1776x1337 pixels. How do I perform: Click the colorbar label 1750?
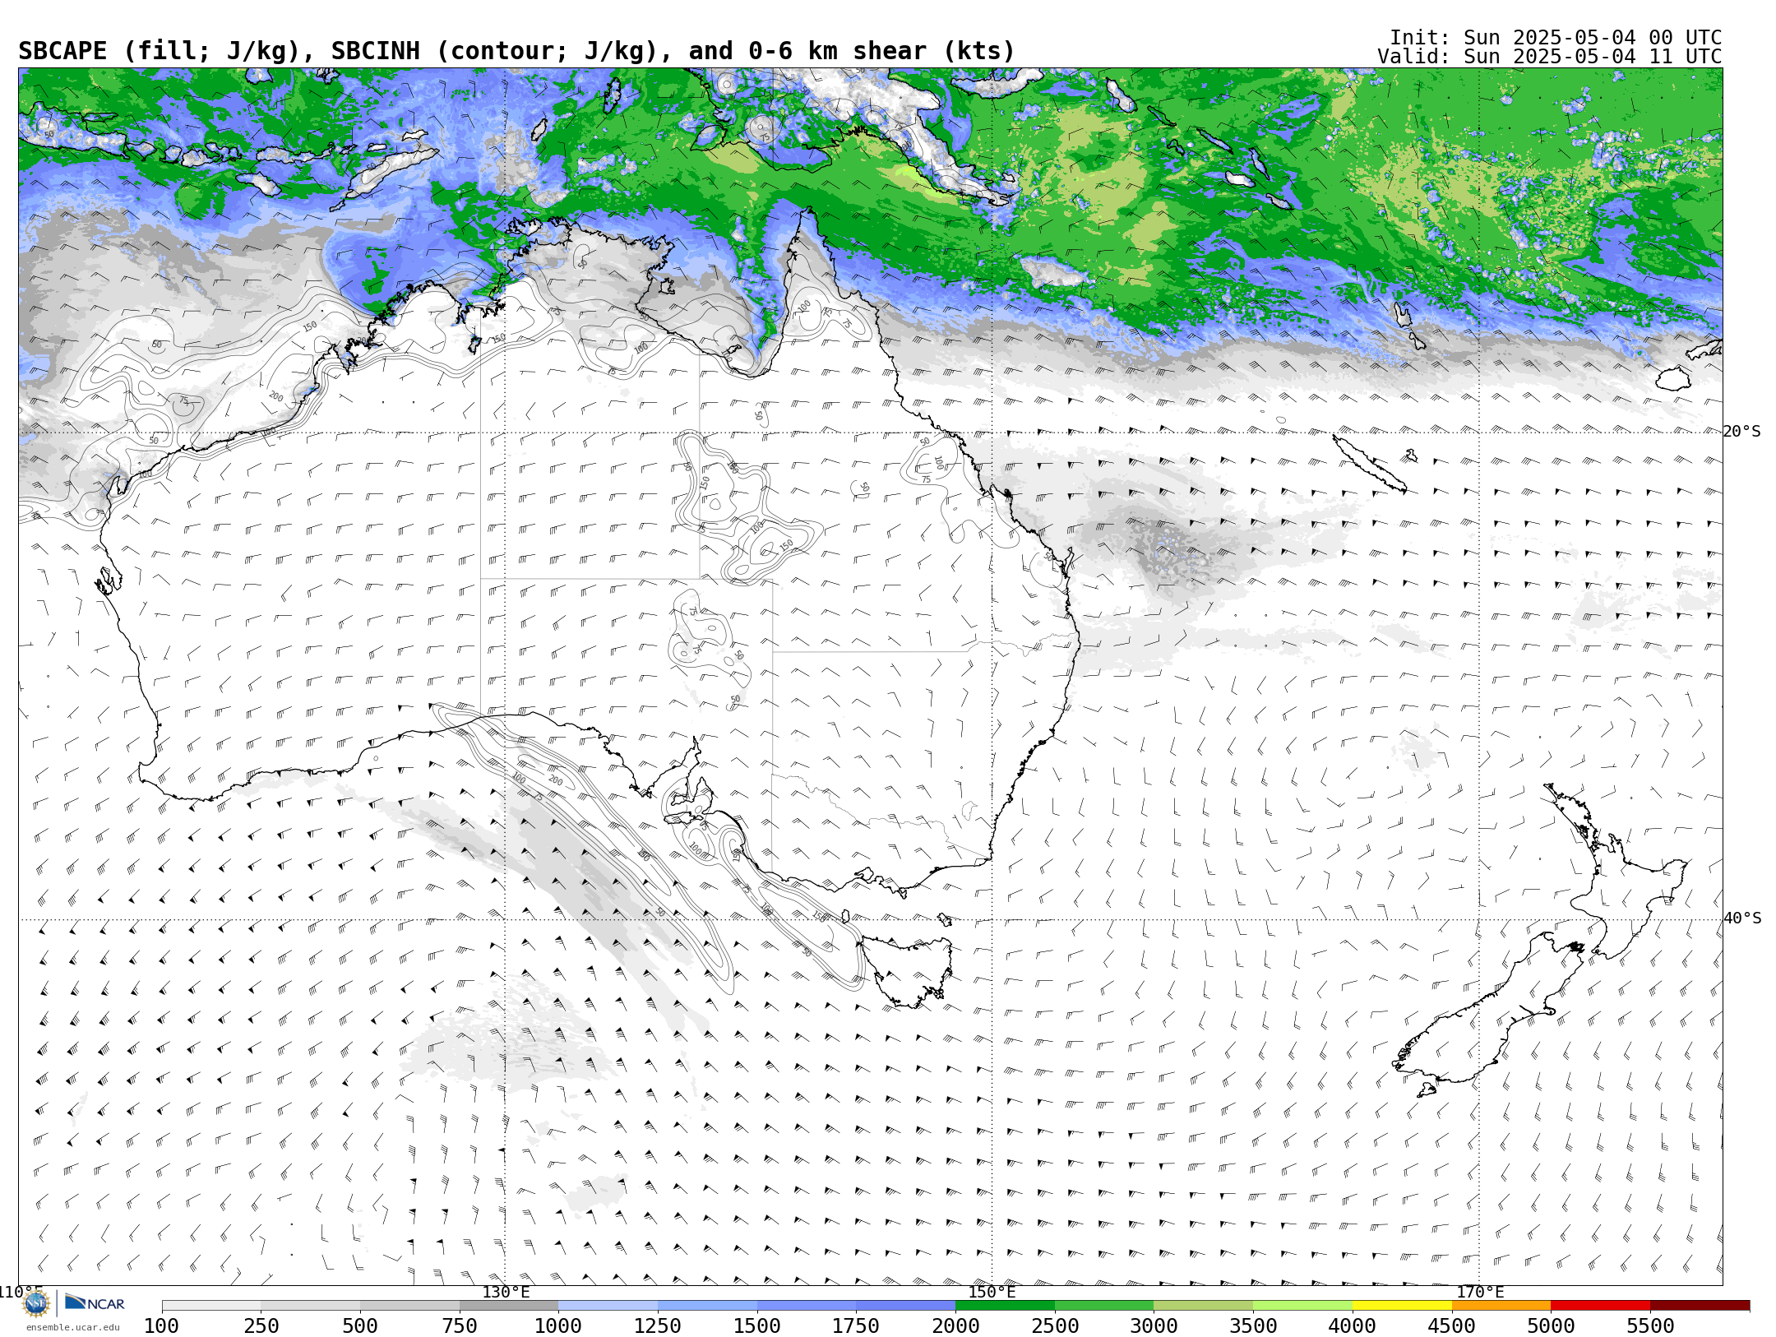point(856,1325)
